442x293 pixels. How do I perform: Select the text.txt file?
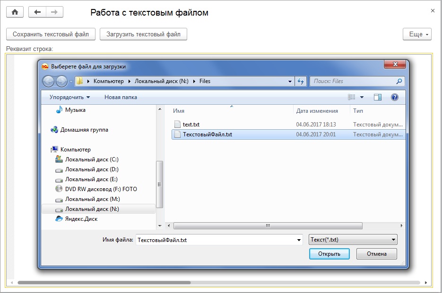(x=191, y=125)
